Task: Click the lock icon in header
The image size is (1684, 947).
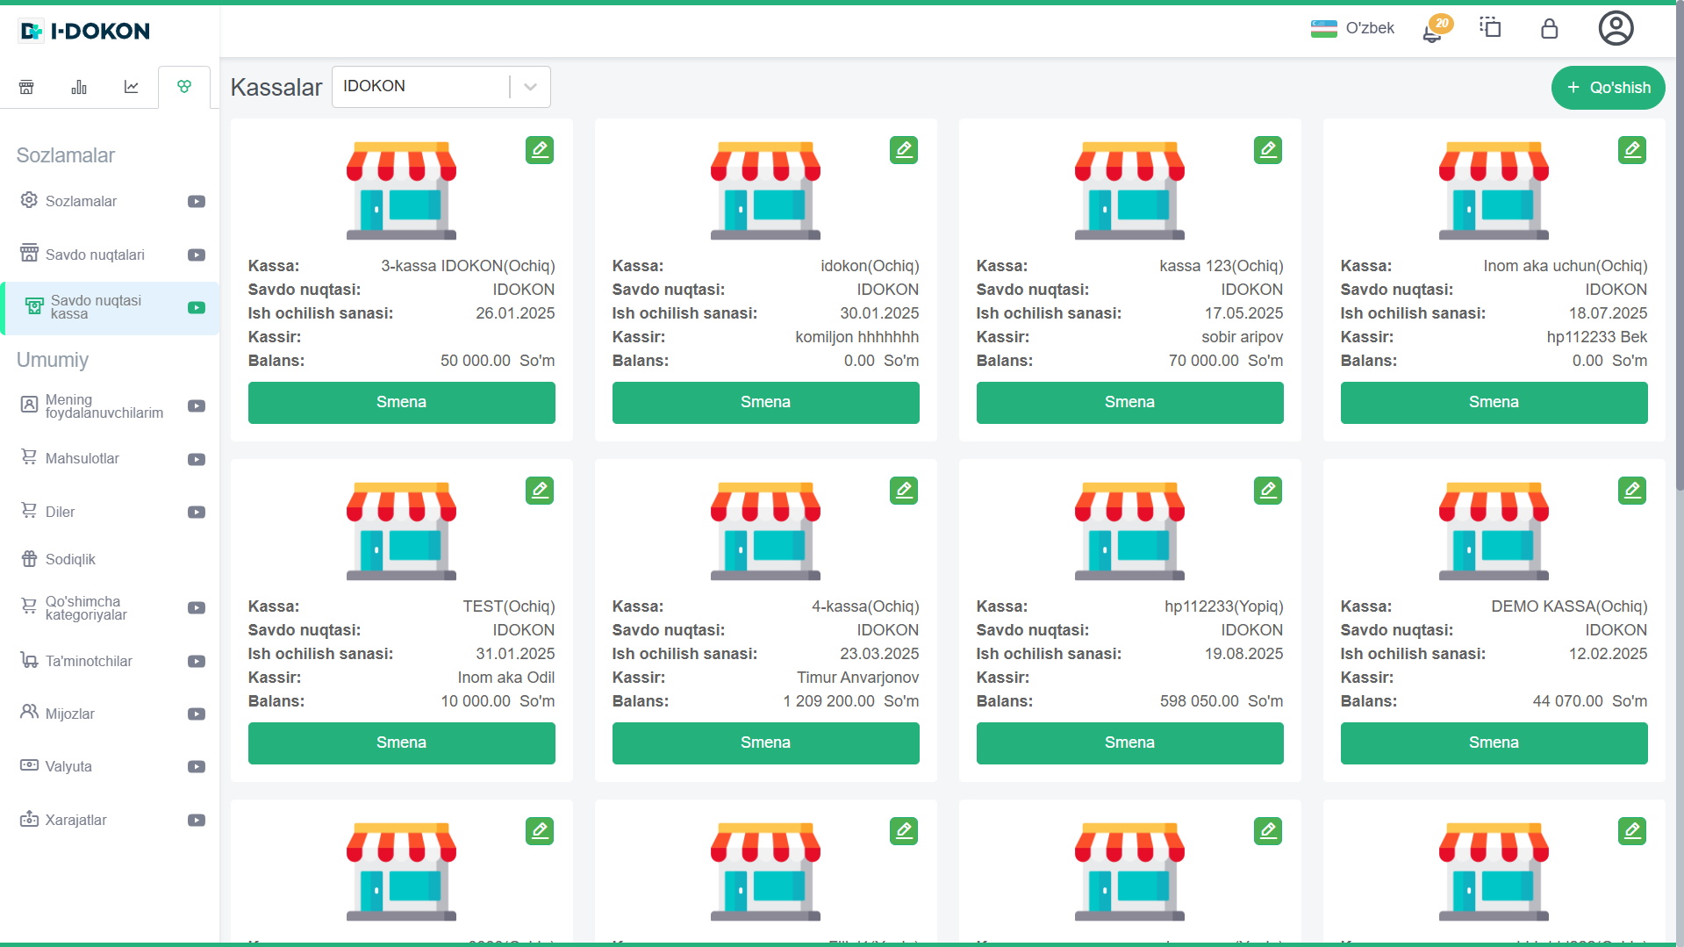Action: coord(1549,29)
